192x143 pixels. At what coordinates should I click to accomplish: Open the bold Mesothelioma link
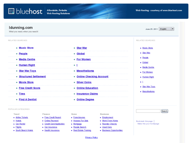[85, 71]
